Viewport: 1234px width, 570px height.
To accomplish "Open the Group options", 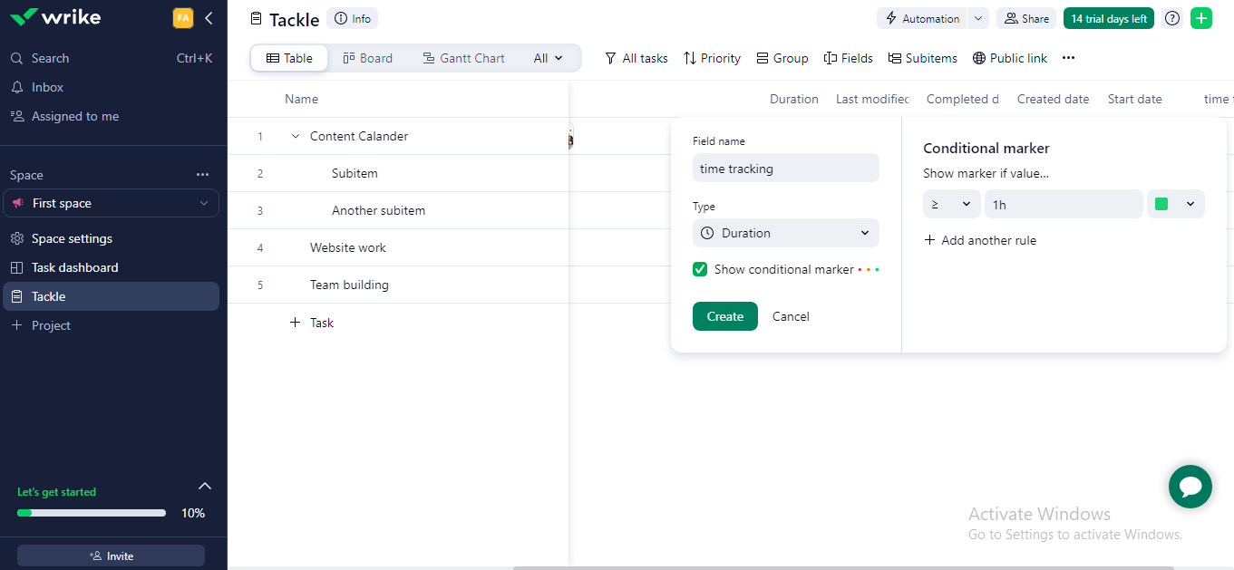I will pos(782,58).
